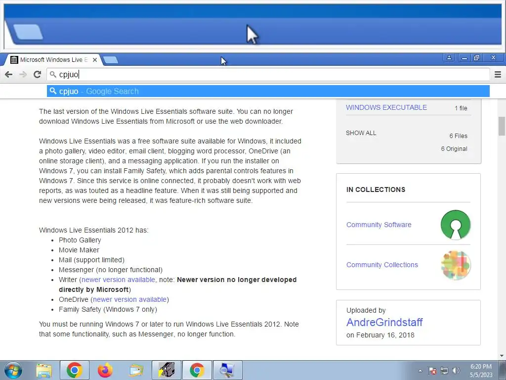Click the page's vertical scrollbar thumb

502,126
